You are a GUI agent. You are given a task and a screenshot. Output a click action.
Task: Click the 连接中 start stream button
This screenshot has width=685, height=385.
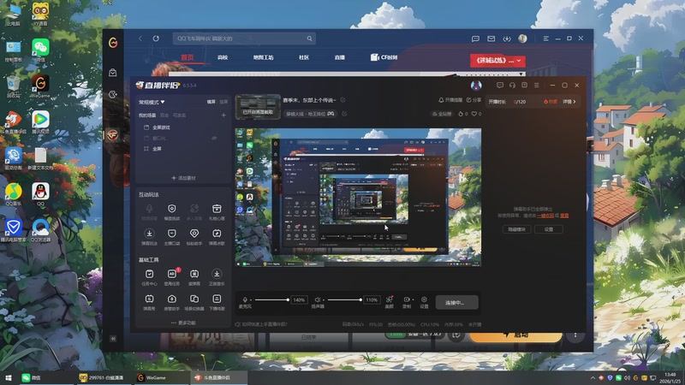456,303
